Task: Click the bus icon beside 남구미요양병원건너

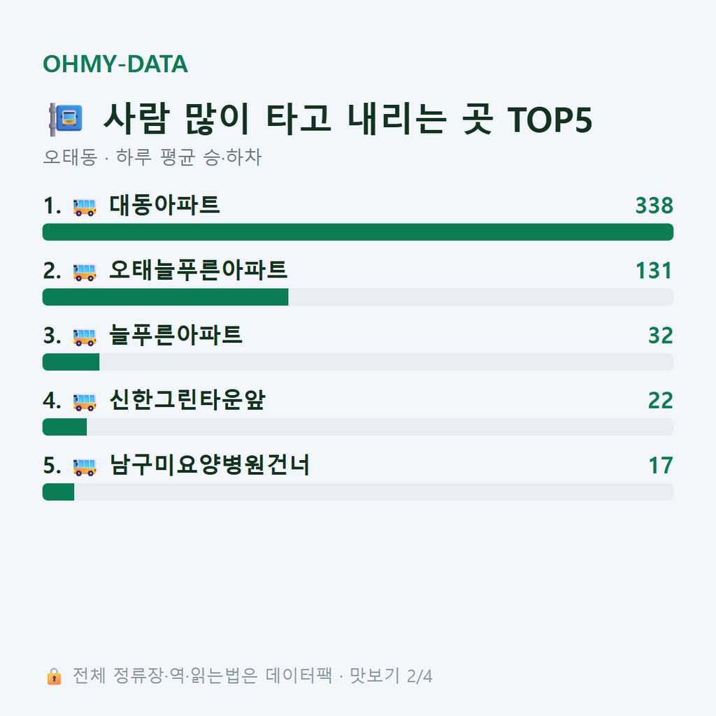Action: [x=85, y=466]
